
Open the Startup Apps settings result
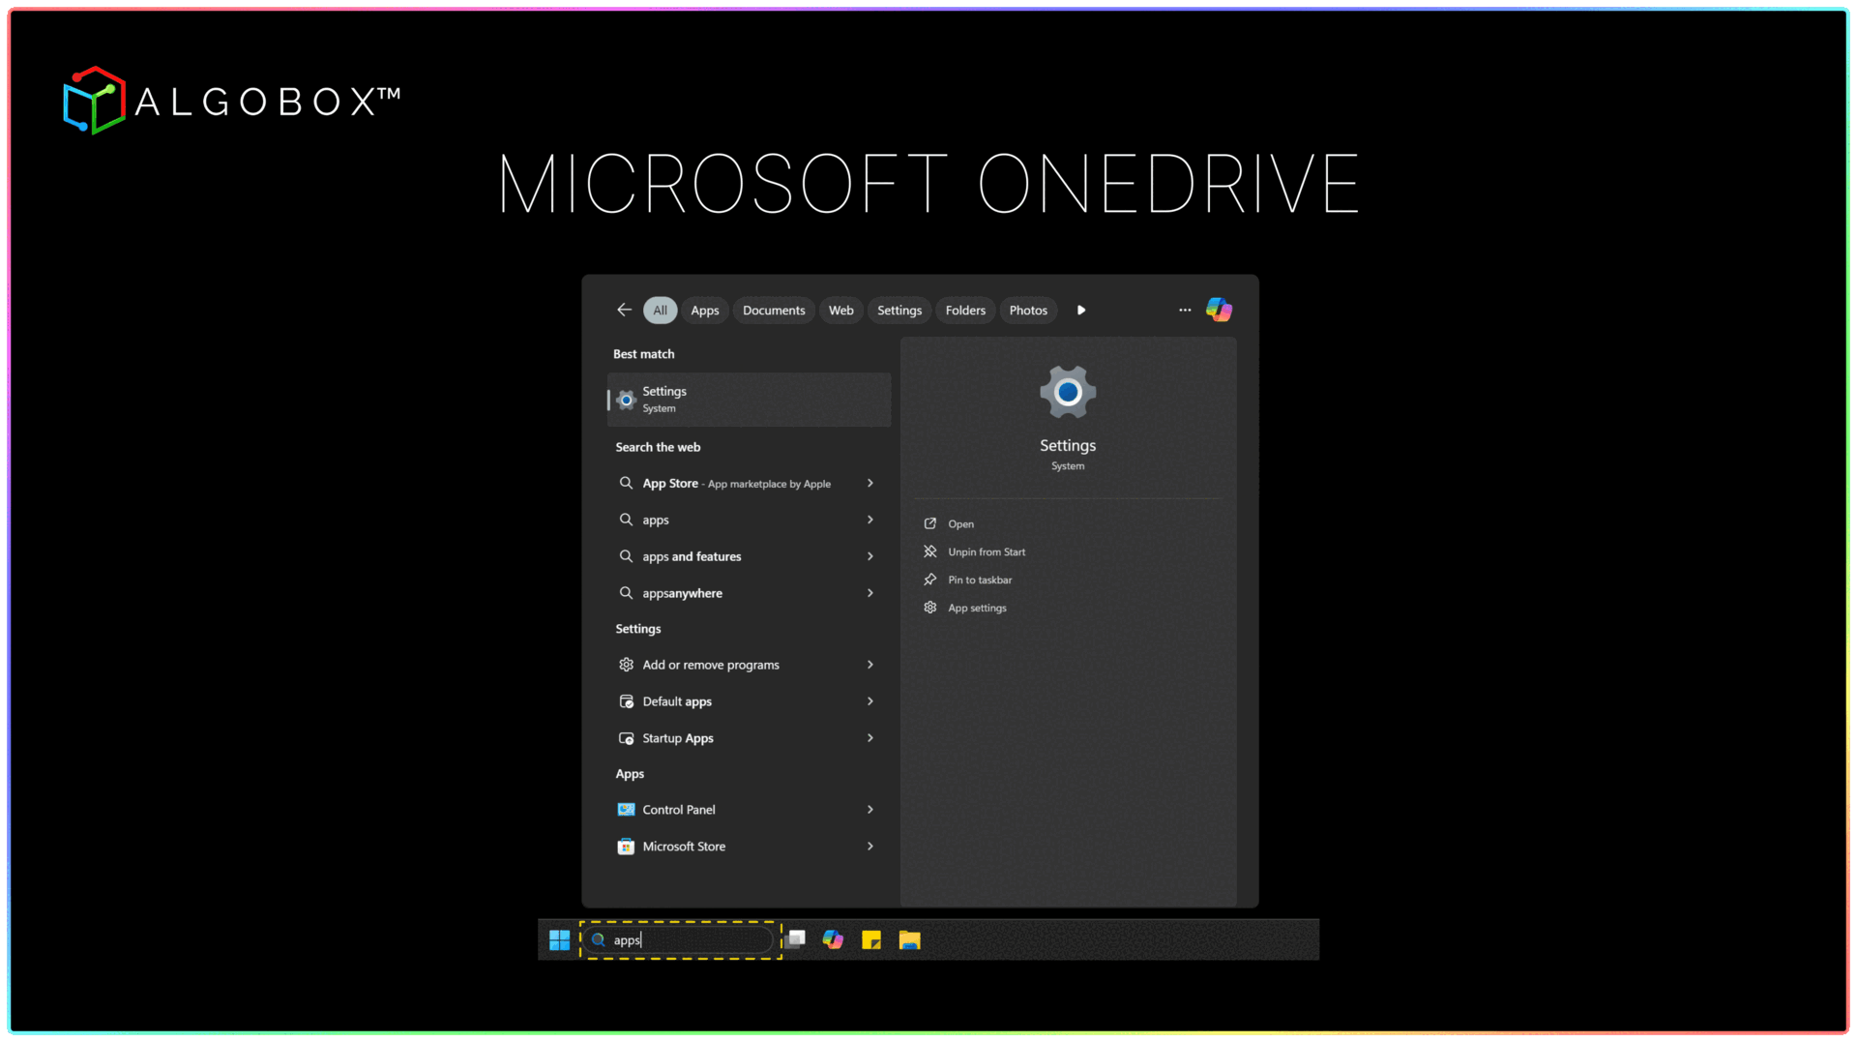pyautogui.click(x=678, y=738)
